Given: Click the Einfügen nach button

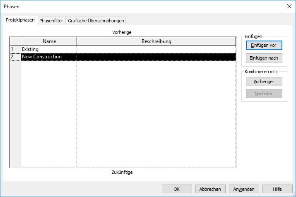Looking at the screenshot, I should (264, 58).
